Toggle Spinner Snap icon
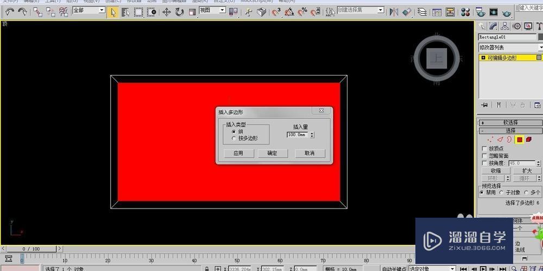Viewport: 543px width, 271px height. (315, 12)
